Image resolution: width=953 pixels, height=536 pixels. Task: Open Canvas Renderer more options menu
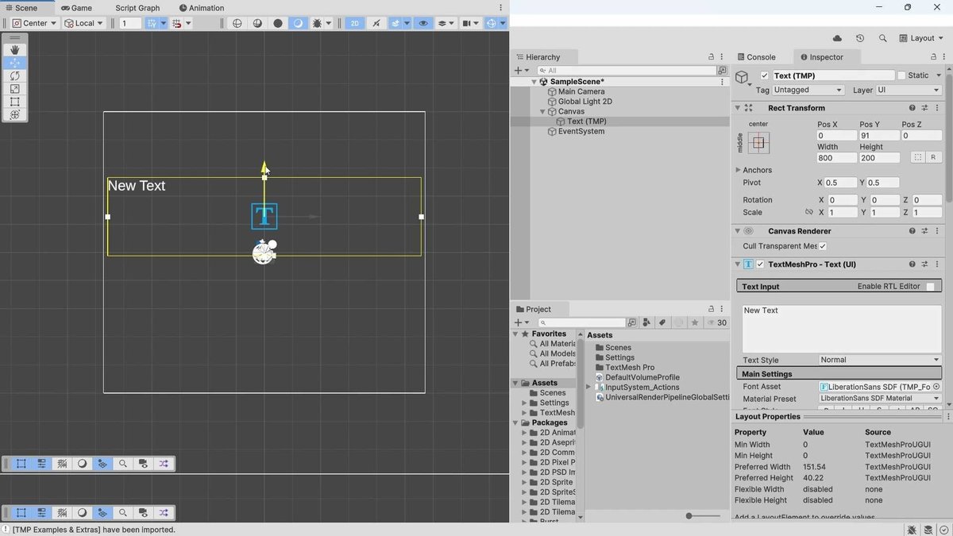938,231
